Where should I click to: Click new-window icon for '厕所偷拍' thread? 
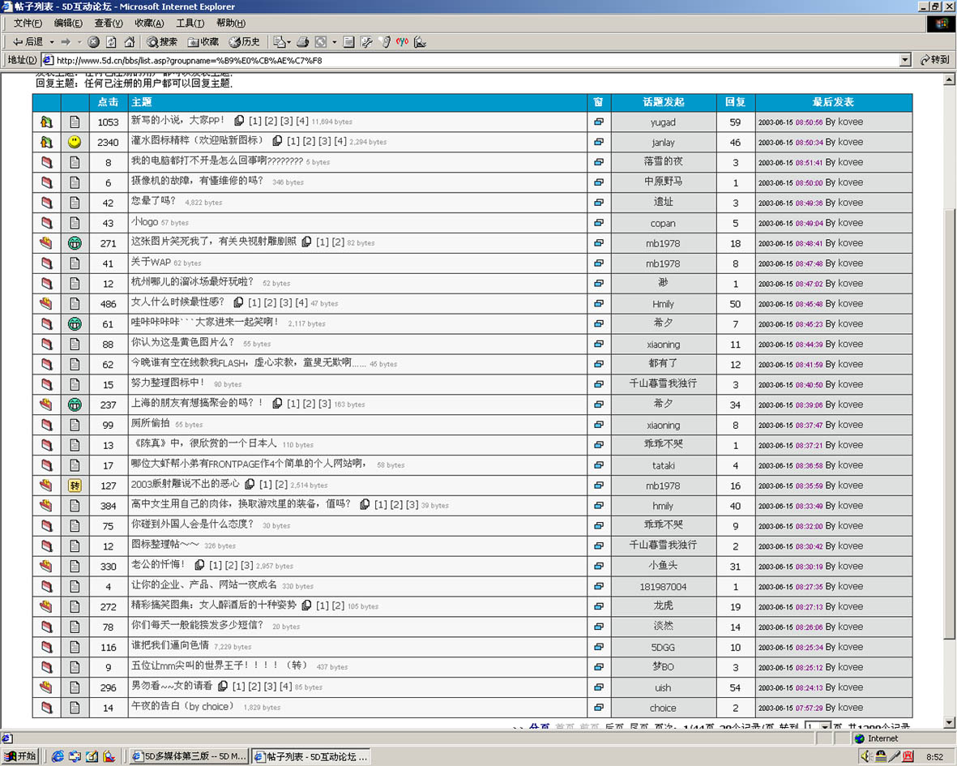(x=599, y=424)
